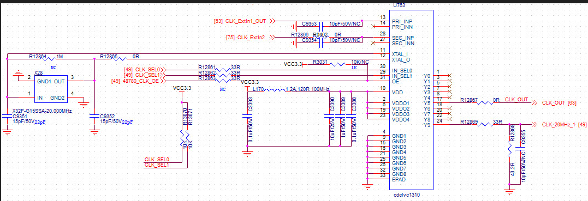Select the [63] CLK_ExtIn1_OUT input port

coord(245,21)
